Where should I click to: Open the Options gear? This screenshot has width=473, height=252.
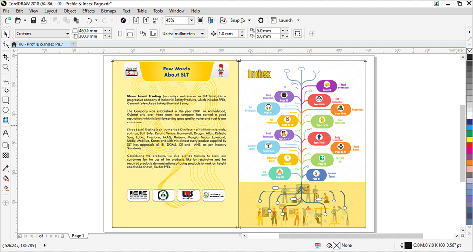point(261,20)
